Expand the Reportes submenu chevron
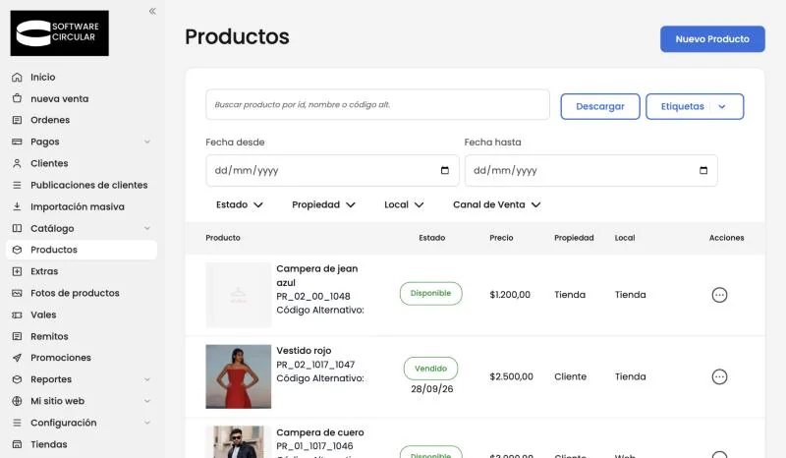This screenshot has height=458, width=786. [147, 379]
